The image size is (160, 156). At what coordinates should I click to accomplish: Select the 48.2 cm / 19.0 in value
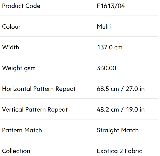pos(121,110)
